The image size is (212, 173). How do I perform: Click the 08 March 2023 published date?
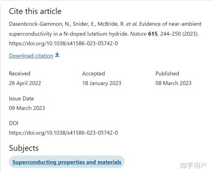tap(173, 83)
